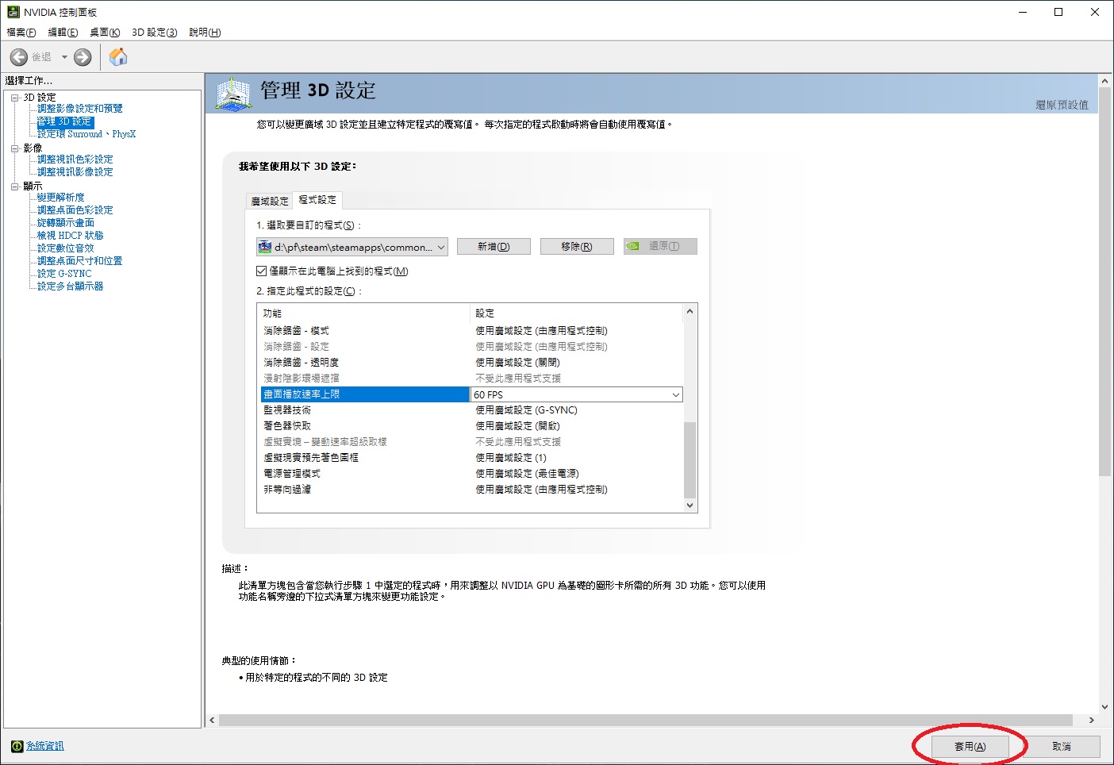Switch to 廣域設定 tab
Screen dimensions: 1114x765
coord(270,202)
